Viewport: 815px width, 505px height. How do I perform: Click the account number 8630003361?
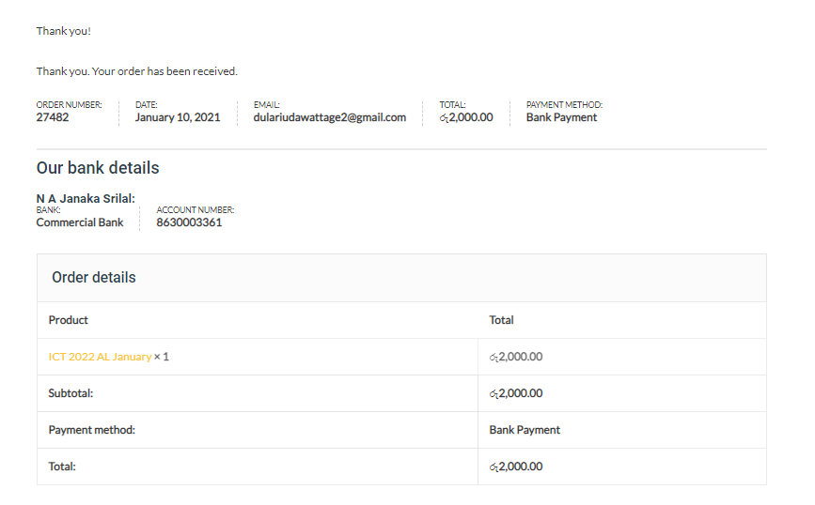click(189, 222)
